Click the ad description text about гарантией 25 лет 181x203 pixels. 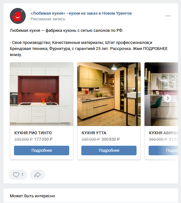coord(89,49)
